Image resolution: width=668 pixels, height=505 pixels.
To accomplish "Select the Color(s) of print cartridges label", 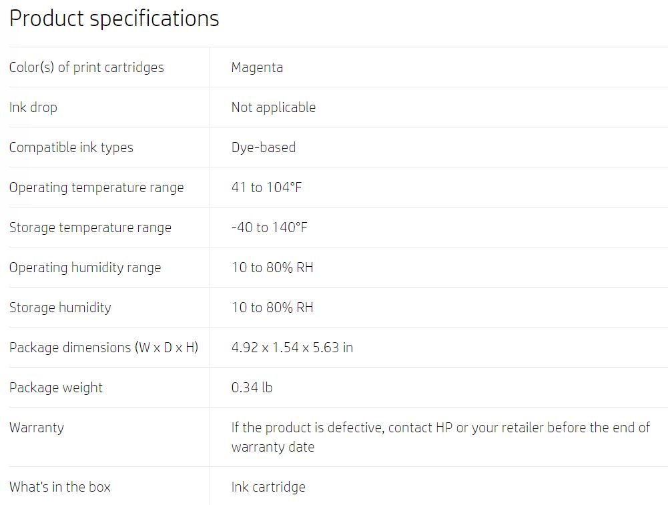I will [x=87, y=67].
